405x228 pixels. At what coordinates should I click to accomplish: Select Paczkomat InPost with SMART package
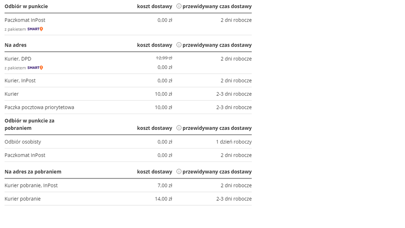point(25,20)
